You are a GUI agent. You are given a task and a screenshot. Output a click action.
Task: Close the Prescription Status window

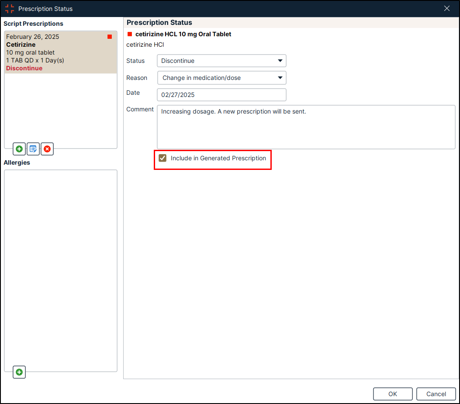[x=447, y=9]
